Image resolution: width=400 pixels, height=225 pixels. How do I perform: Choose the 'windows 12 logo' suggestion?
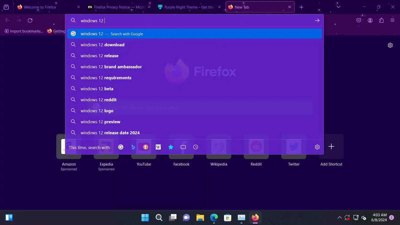click(194, 111)
